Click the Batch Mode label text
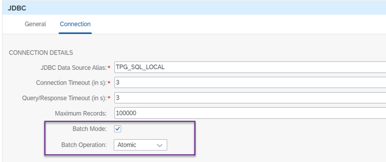The image size is (386, 162). click(x=90, y=129)
